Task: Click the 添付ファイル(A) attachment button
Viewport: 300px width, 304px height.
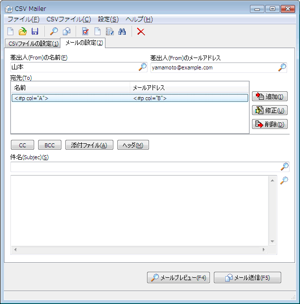Action: [89, 145]
